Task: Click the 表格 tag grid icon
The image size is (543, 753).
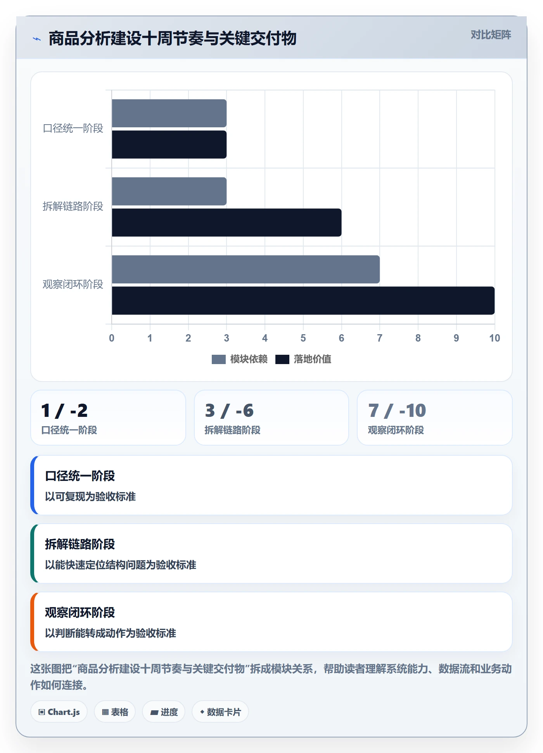Action: 105,712
